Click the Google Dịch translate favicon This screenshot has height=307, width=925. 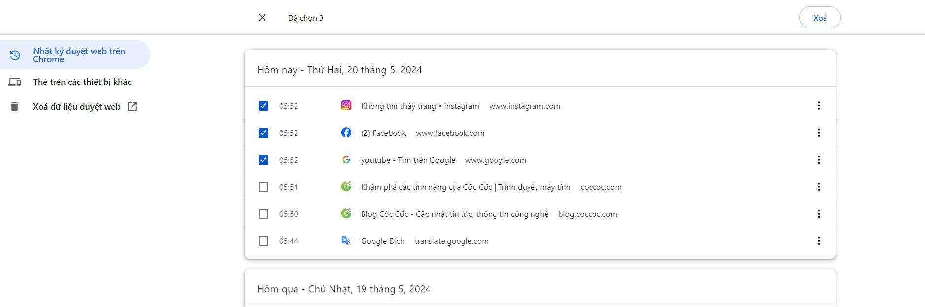tap(346, 241)
